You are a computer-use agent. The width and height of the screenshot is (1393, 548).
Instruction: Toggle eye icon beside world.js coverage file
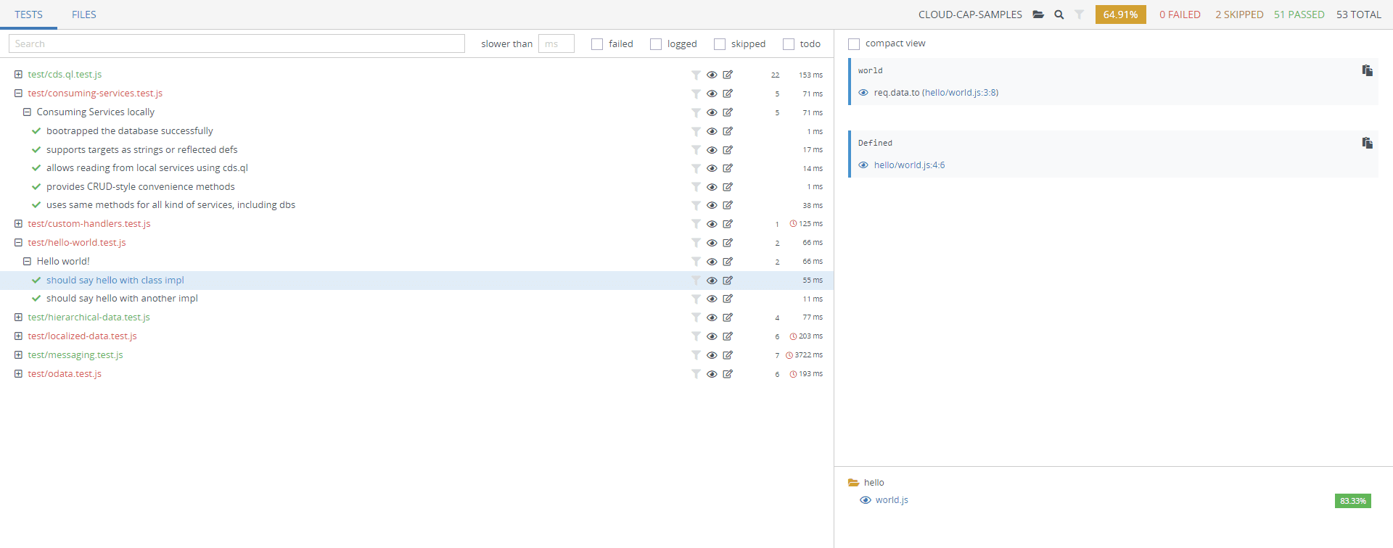point(865,500)
